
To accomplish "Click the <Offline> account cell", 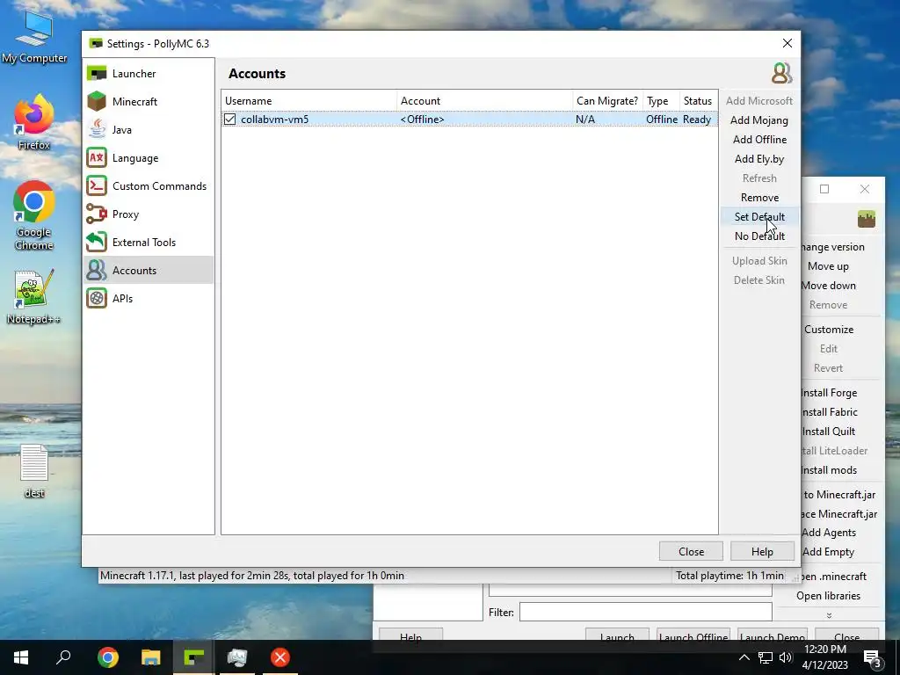I will [x=423, y=120].
